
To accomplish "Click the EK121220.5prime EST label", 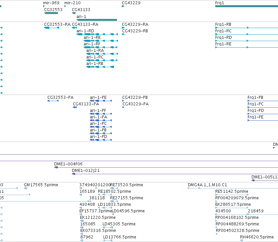I will point(98,218).
